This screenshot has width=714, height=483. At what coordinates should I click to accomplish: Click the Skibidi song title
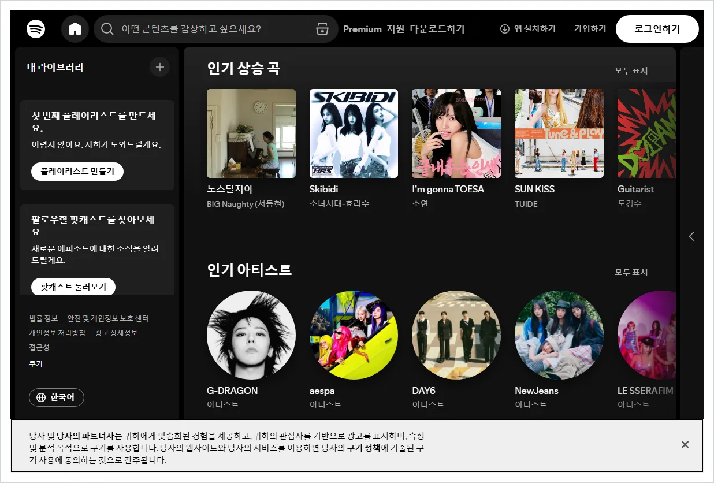tap(324, 189)
